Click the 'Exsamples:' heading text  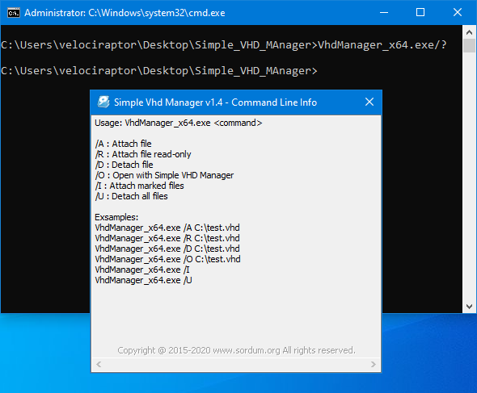tap(116, 217)
